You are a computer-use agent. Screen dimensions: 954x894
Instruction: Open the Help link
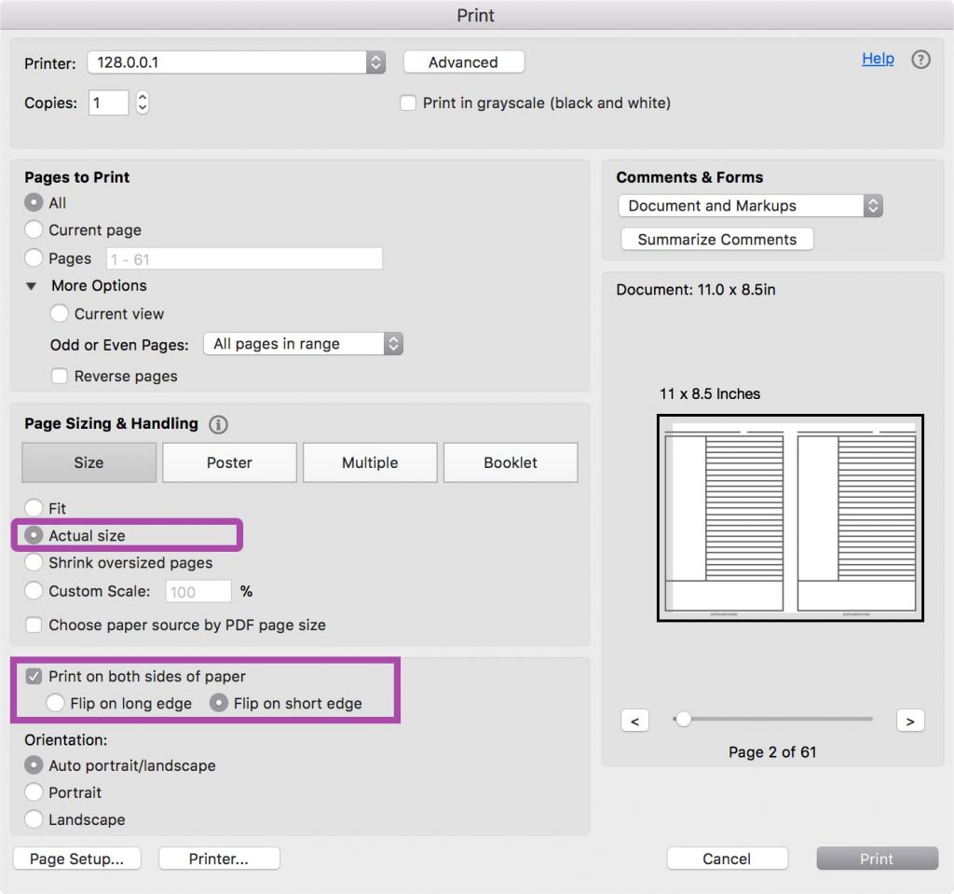point(878,59)
